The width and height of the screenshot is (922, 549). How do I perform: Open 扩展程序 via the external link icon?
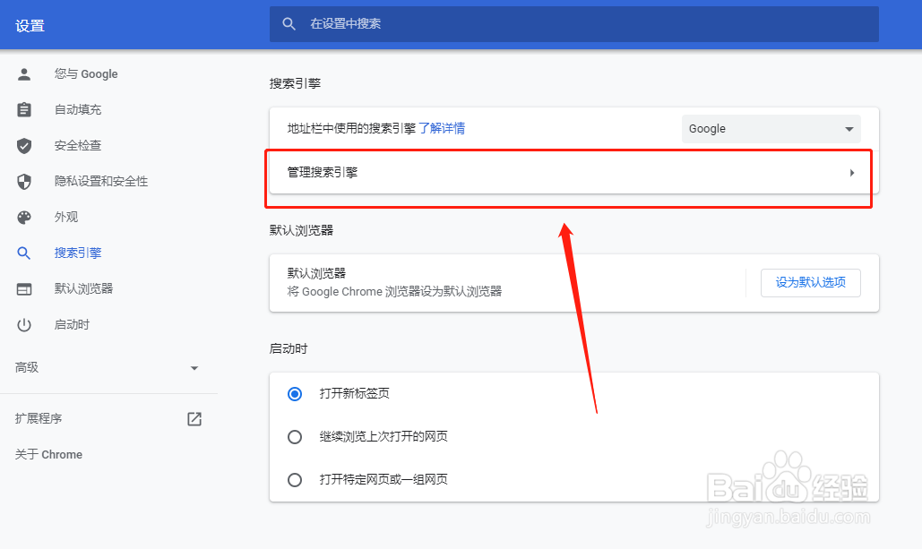click(x=194, y=417)
